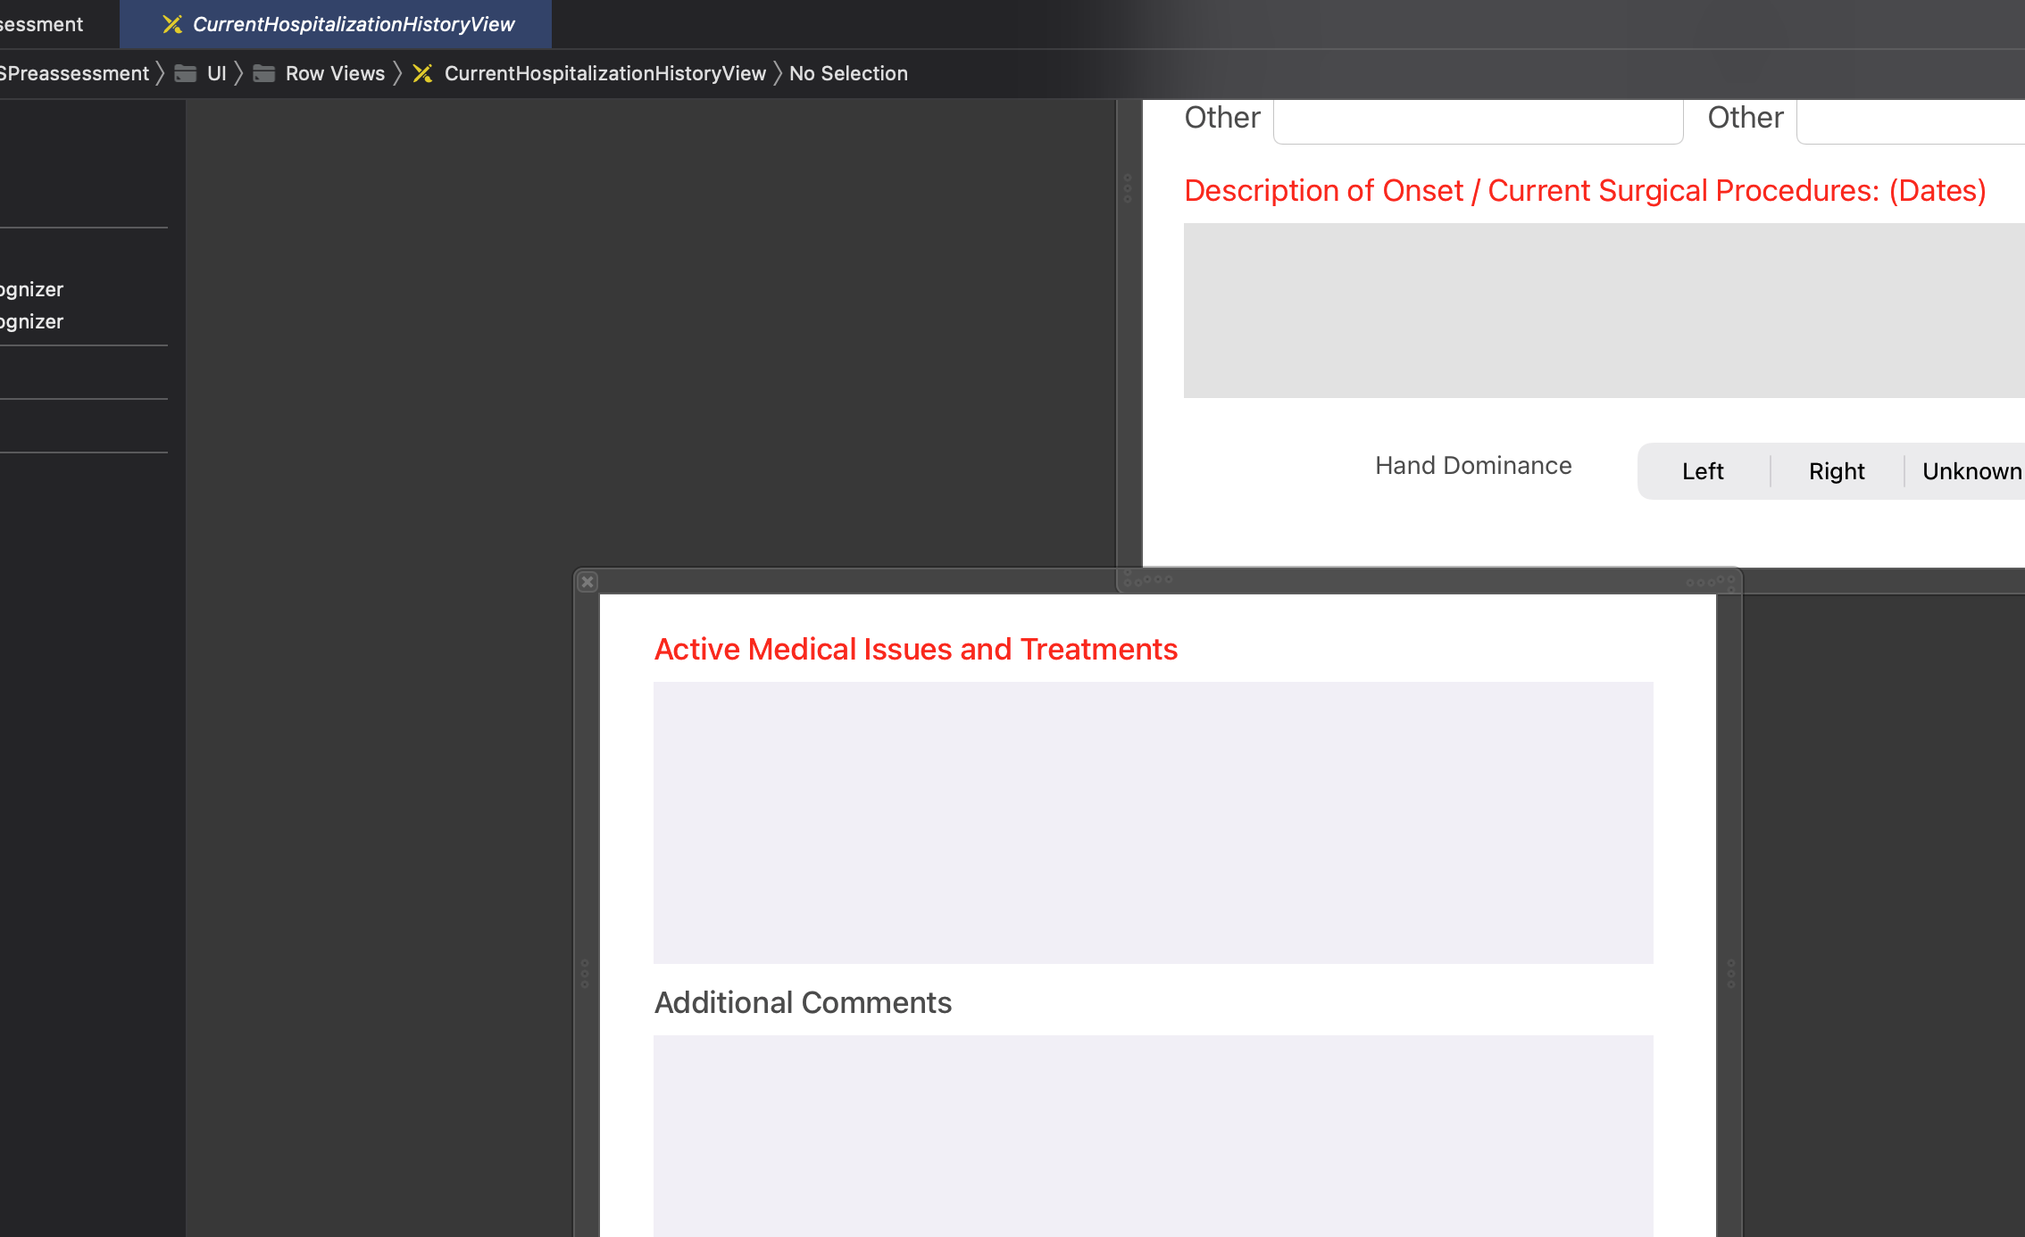The height and width of the screenshot is (1237, 2025).
Task: Switch to the CurrentHospitalizationHistoryView tab
Action: coord(353,24)
